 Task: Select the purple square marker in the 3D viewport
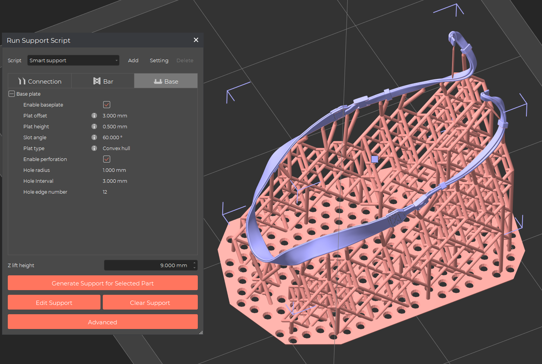pos(374,159)
